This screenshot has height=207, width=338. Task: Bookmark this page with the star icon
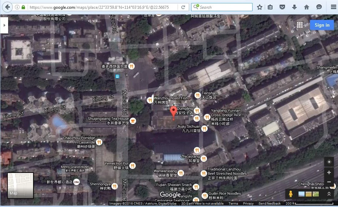pos(260,7)
